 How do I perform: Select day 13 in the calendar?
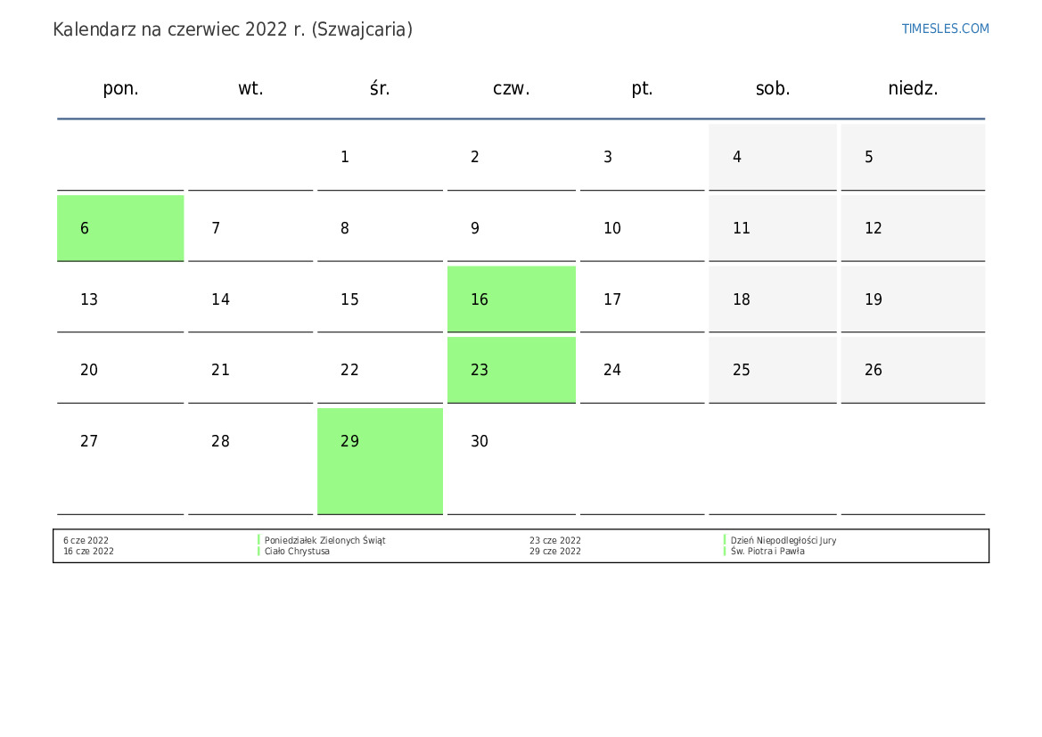(x=120, y=299)
